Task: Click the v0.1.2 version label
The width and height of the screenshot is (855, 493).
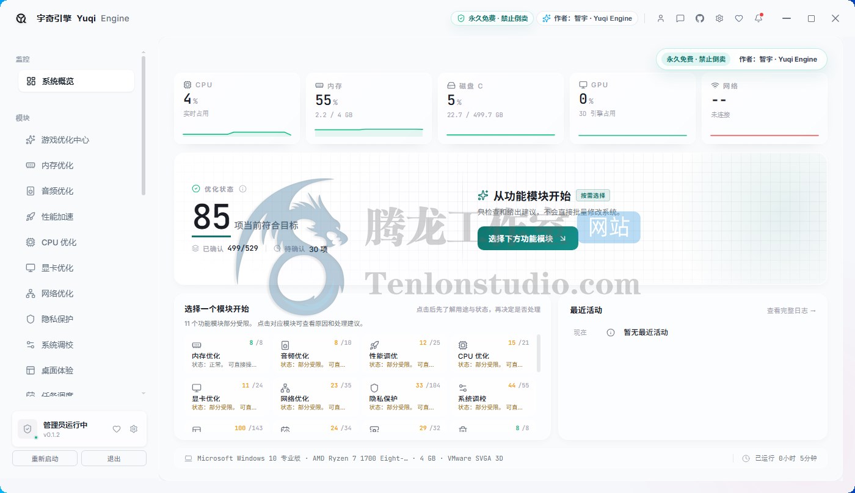Action: coord(51,435)
